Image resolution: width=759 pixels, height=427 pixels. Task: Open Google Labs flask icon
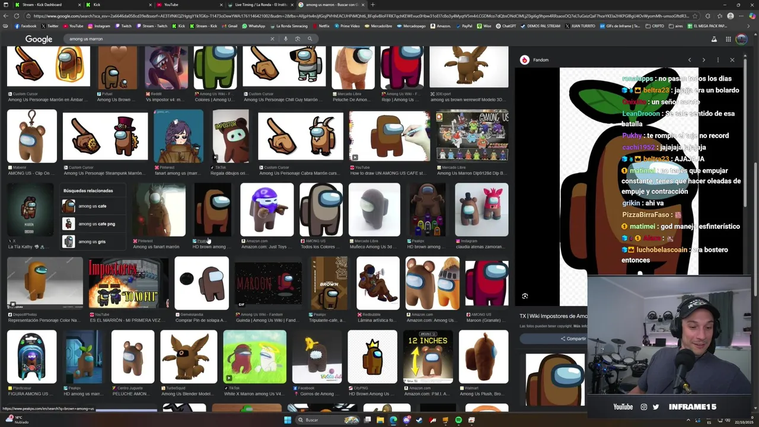pyautogui.click(x=714, y=39)
